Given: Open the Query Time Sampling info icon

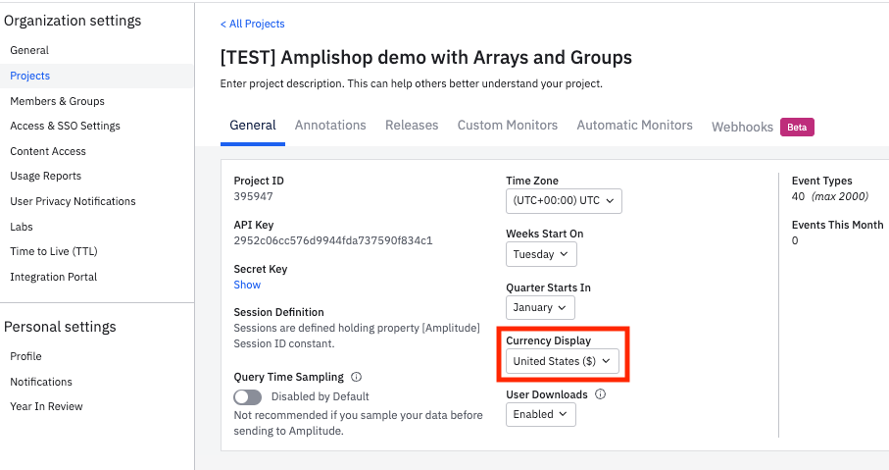Looking at the screenshot, I should tap(356, 377).
